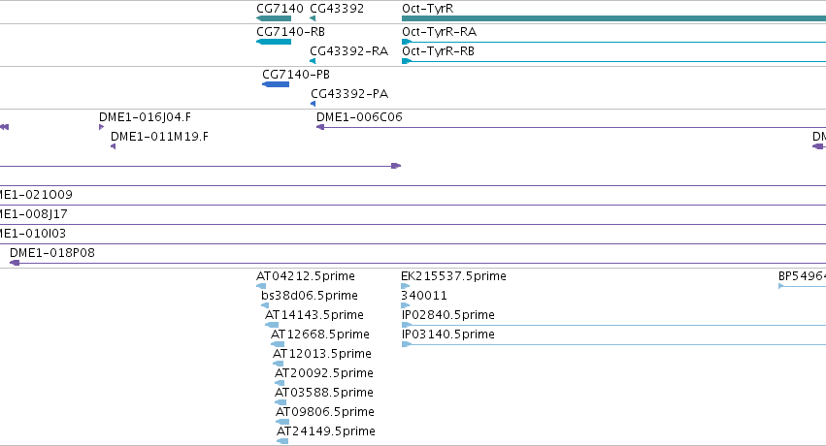Click the CG7140-RB transcript glyph
The width and height of the screenshot is (826, 446).
pos(274,42)
